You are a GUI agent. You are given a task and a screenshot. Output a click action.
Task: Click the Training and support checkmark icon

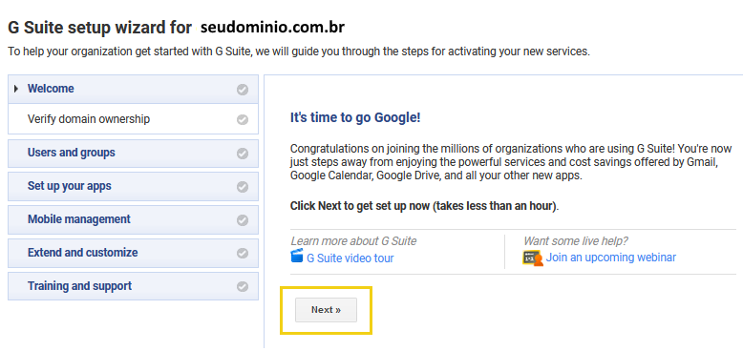coord(243,286)
